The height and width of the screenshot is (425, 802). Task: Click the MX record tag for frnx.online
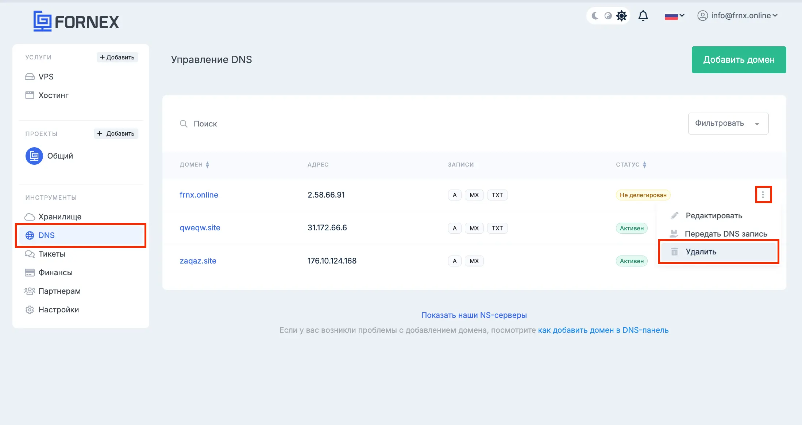click(x=474, y=195)
